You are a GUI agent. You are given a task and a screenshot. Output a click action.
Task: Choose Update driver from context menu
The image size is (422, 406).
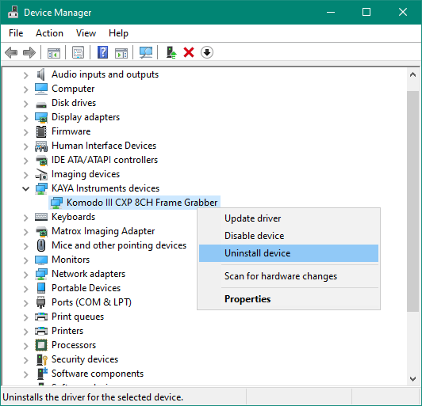289,218
